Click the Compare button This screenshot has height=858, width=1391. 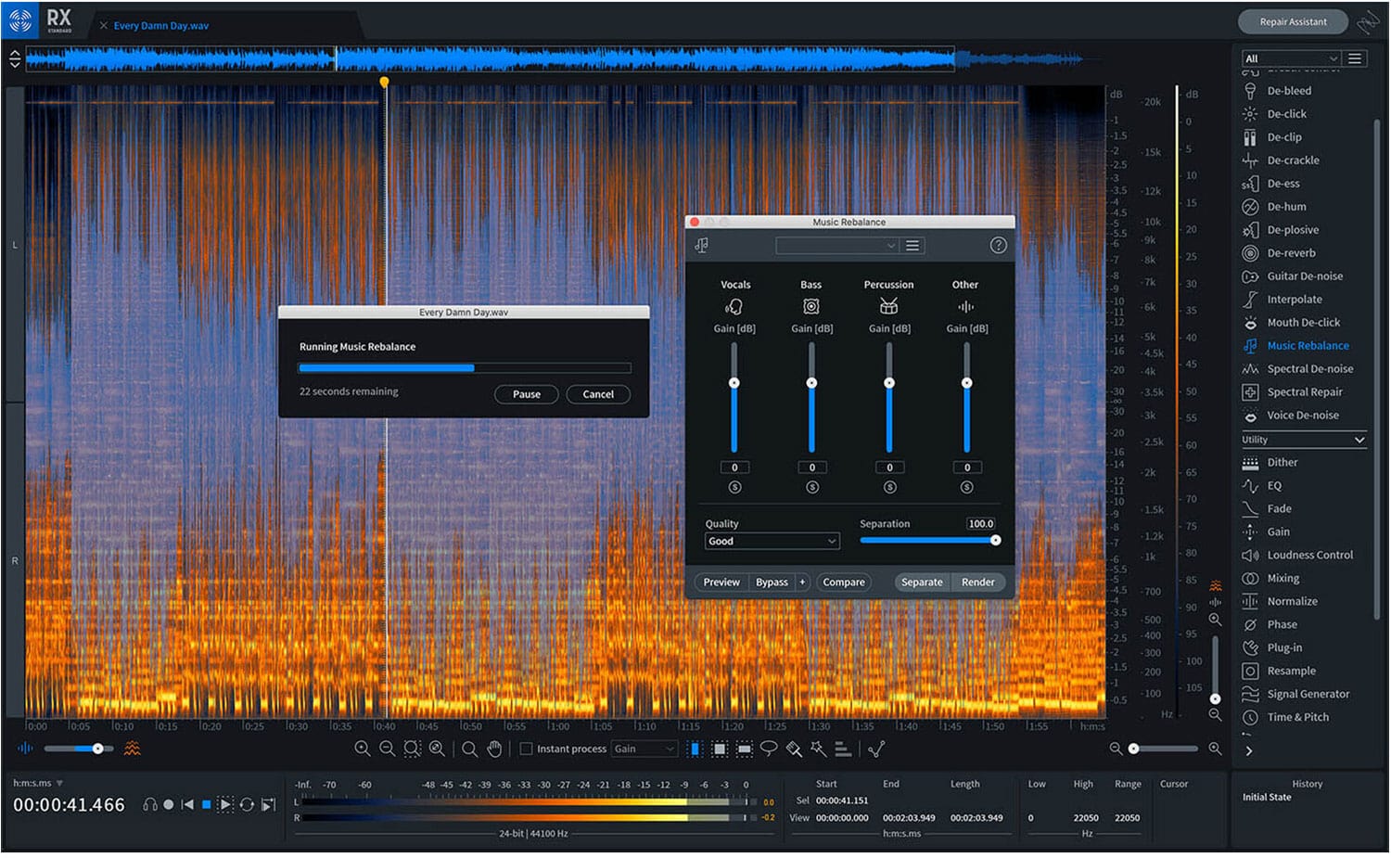click(844, 583)
